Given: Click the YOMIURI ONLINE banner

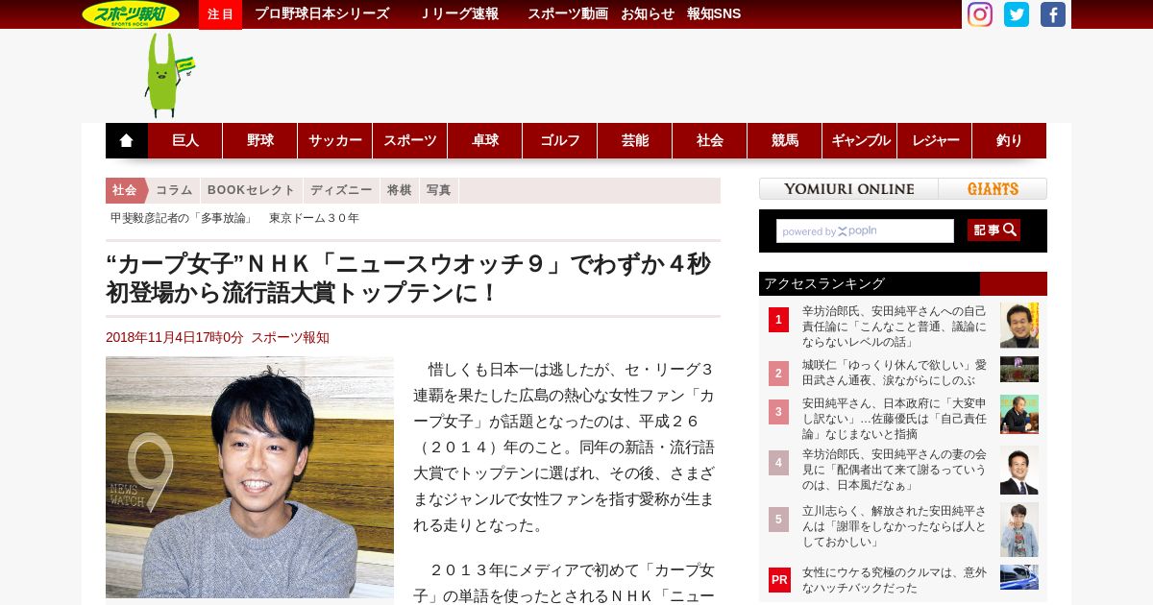Looking at the screenshot, I should point(848,189).
